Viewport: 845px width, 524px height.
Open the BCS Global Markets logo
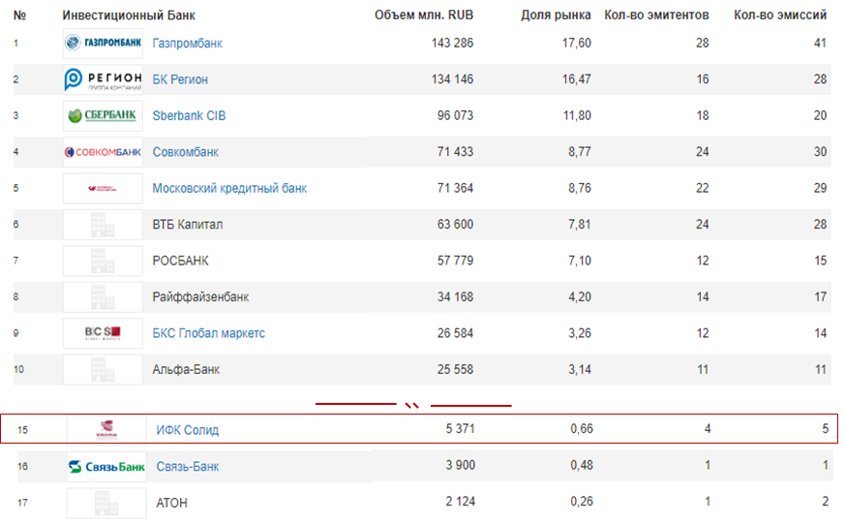click(x=103, y=333)
